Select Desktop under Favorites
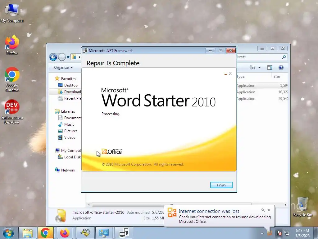 point(70,85)
